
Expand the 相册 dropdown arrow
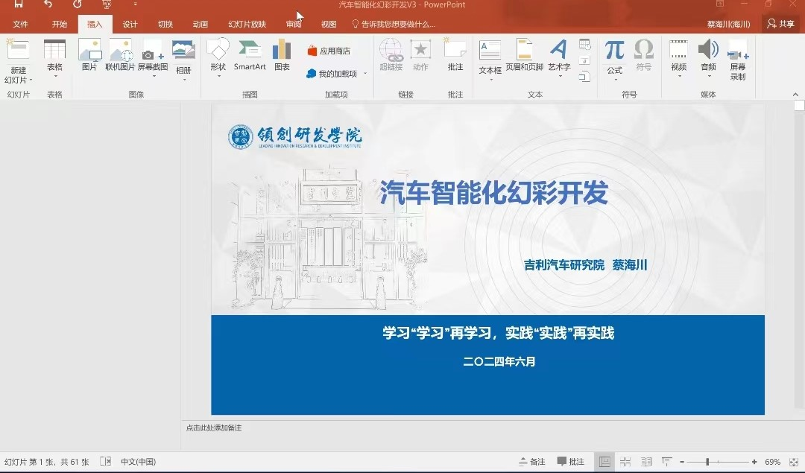click(184, 80)
